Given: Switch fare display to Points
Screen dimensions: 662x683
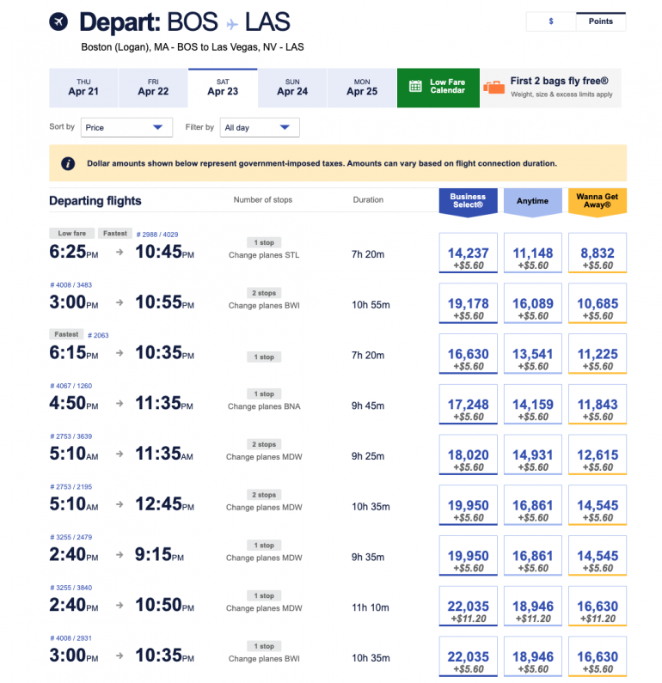Looking at the screenshot, I should (601, 21).
